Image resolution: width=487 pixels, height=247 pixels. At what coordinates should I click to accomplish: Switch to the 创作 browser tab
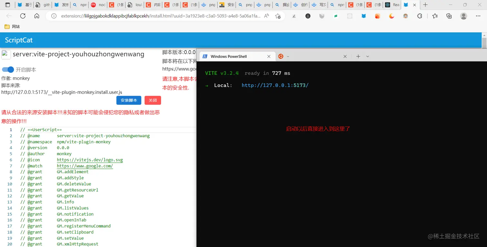click(x=300, y=5)
